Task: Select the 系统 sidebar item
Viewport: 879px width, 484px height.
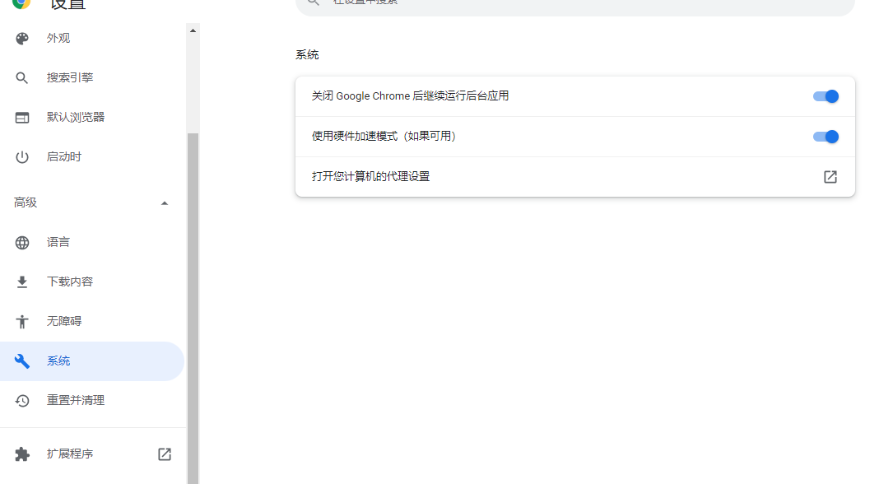Action: (x=92, y=361)
